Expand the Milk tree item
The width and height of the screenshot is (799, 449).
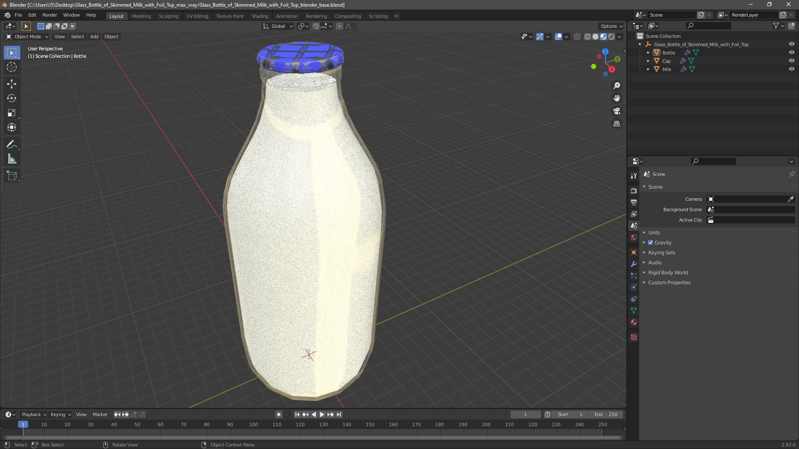(x=648, y=69)
